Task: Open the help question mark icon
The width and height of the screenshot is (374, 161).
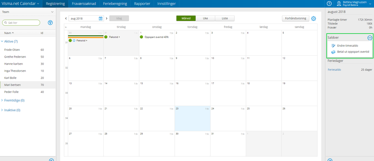Action: [329, 4]
